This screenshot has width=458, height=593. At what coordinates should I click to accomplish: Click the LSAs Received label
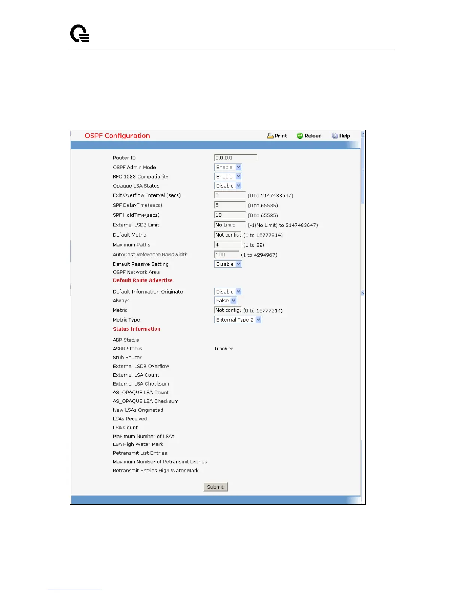click(130, 419)
